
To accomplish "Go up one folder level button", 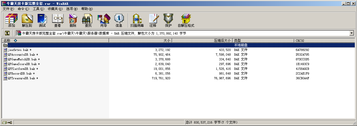I will click(7, 33).
